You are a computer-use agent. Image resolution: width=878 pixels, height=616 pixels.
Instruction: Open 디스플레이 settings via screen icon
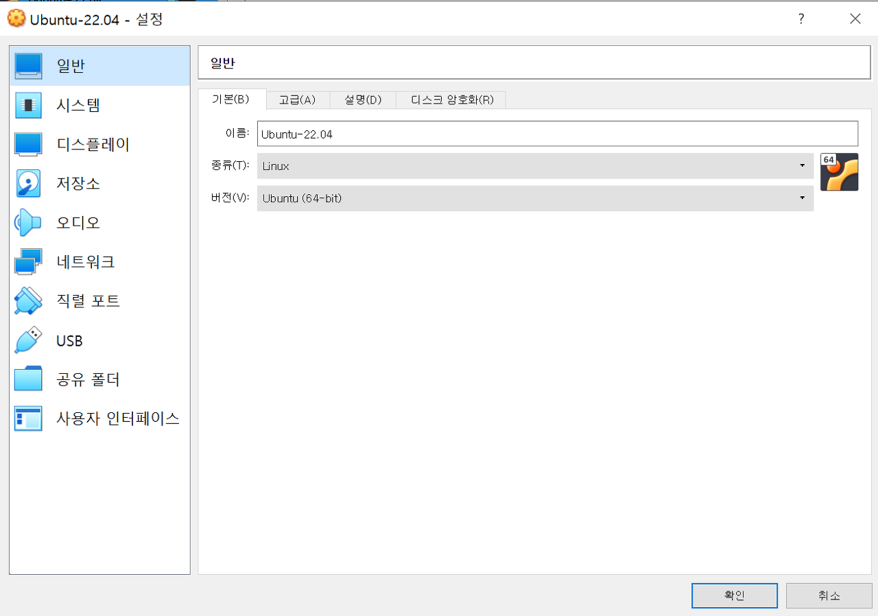pyautogui.click(x=28, y=144)
